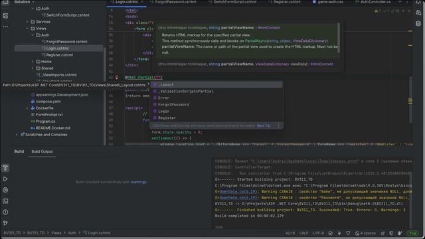Expand the Services folder

(x=27, y=22)
